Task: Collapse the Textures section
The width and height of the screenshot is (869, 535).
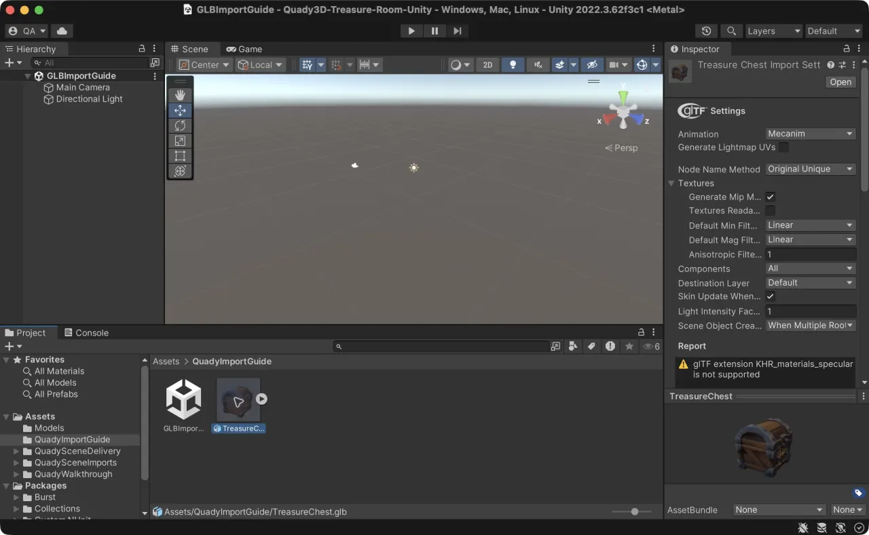Action: (671, 183)
